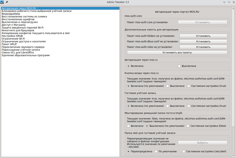Select 'Выключена' for Авторизация через mos.ru
Image resolution: width=236 pixels, height=158 pixels.
(x=179, y=66)
